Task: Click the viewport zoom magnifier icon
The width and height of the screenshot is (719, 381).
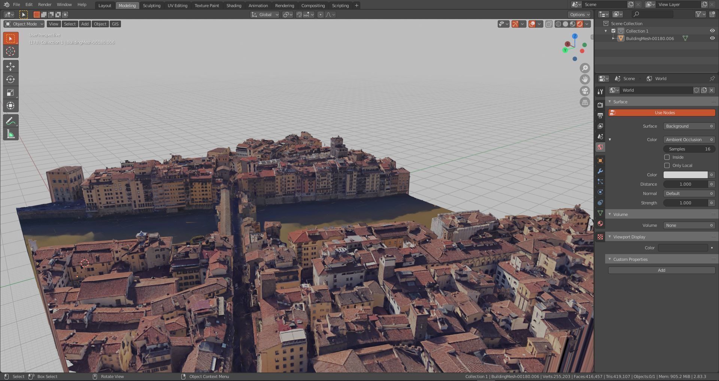Action: point(585,68)
